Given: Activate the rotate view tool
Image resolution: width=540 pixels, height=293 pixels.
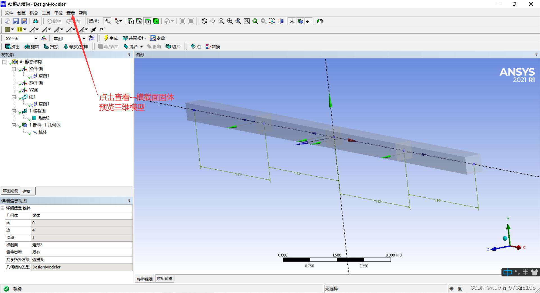Looking at the screenshot, I should coord(204,21).
